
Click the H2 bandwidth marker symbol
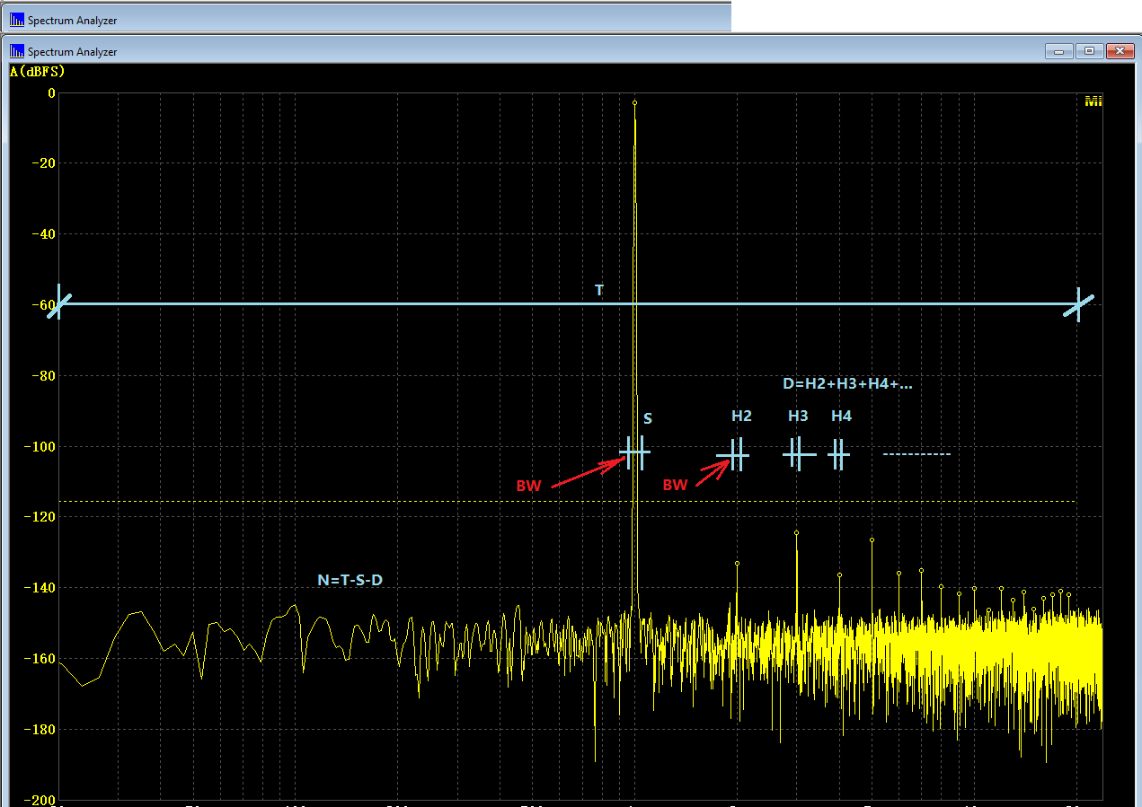pos(736,455)
